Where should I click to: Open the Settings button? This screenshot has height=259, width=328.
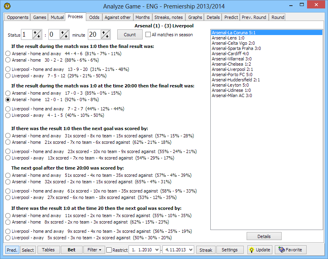229,250
